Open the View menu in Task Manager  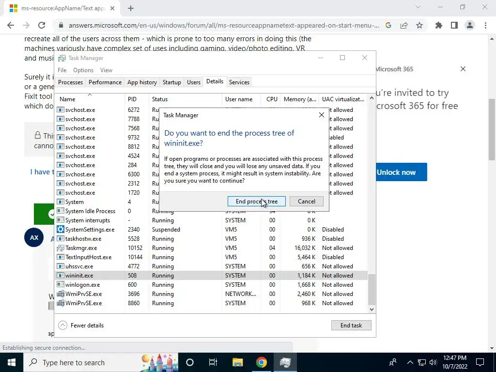click(106, 70)
